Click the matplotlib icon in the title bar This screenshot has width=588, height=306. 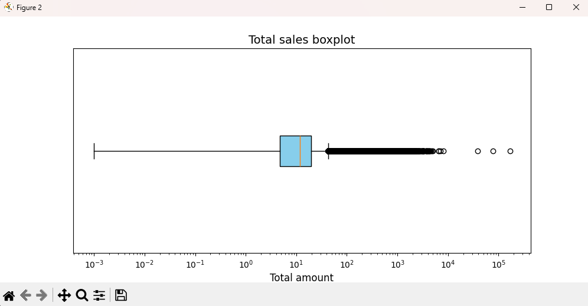pyautogui.click(x=8, y=7)
